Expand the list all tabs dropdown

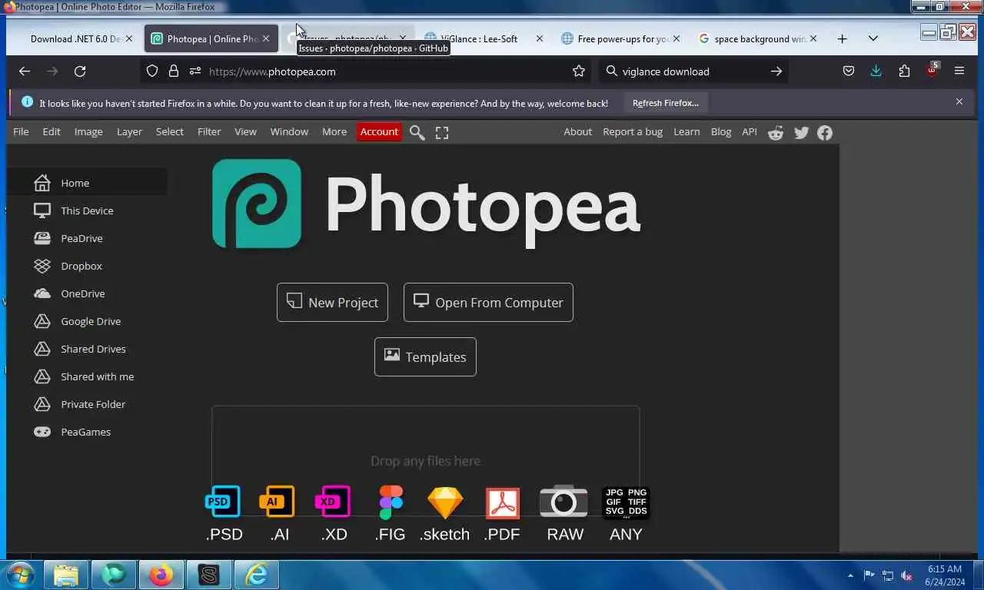pos(873,38)
